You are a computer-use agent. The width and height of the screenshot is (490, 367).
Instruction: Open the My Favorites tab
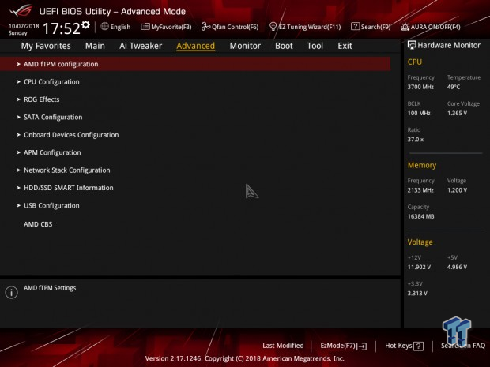click(x=46, y=46)
